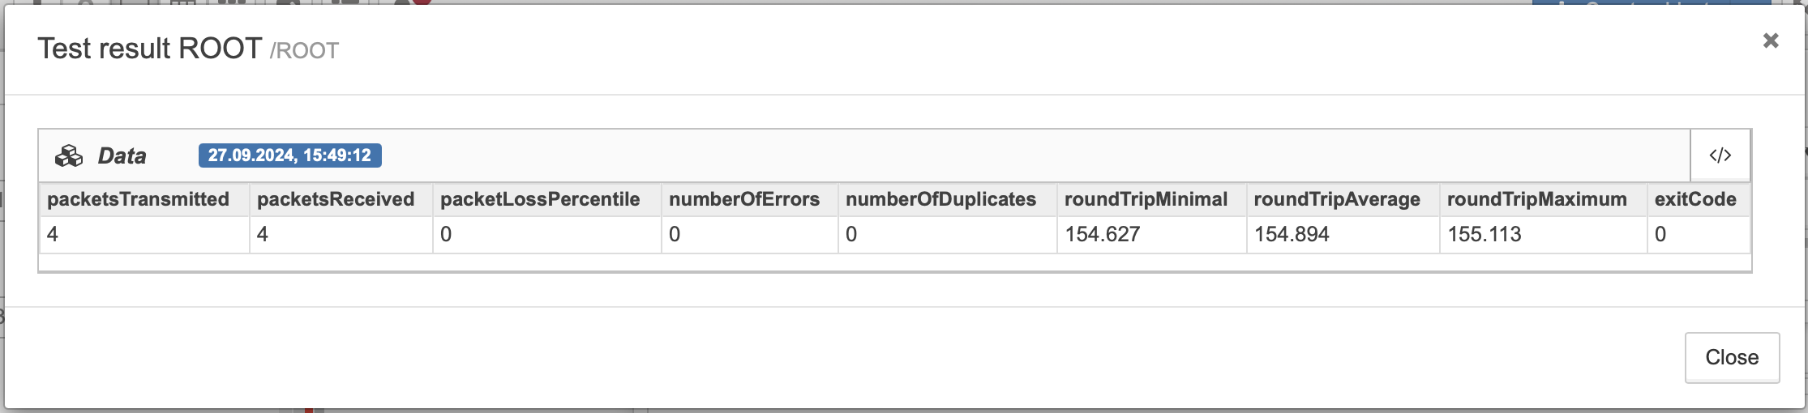Click the Close button
This screenshot has height=413, width=1808.
(x=1732, y=357)
